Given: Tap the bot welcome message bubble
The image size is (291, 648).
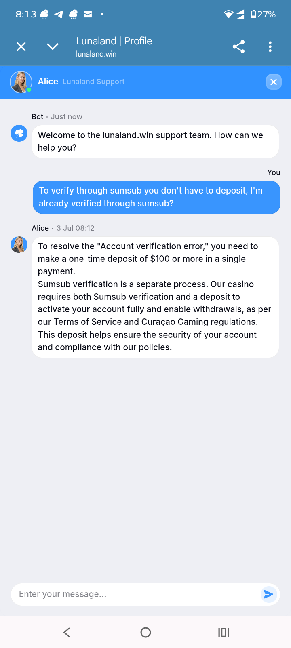Looking at the screenshot, I should tap(155, 141).
